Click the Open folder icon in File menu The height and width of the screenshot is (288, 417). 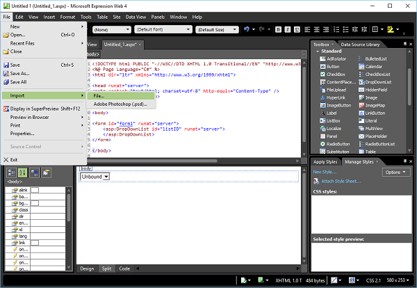[x=5, y=34]
